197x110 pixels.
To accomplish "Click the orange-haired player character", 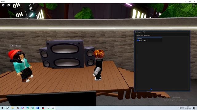I will click(98, 64).
